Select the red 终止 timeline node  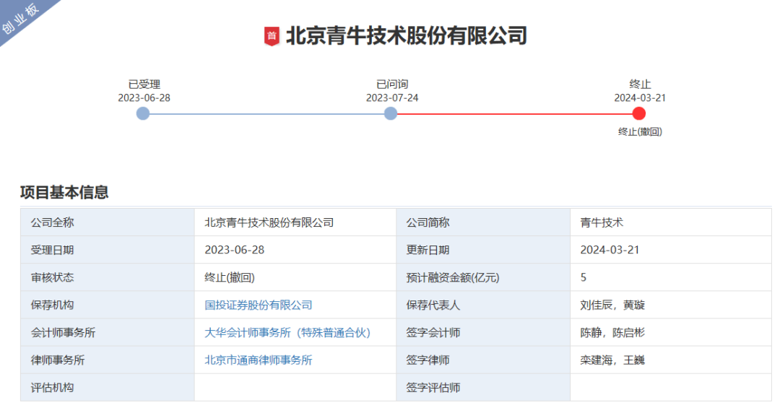pos(638,113)
